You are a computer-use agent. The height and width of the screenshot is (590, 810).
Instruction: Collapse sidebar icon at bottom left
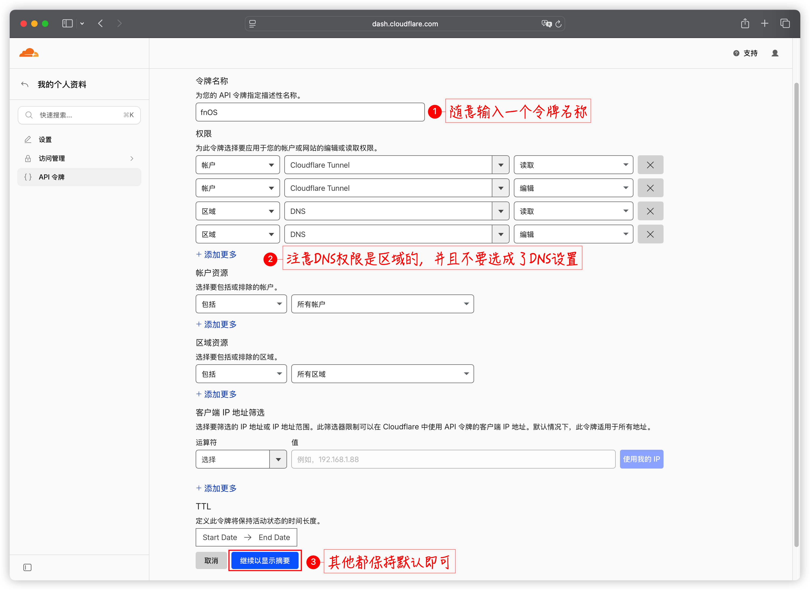27,567
